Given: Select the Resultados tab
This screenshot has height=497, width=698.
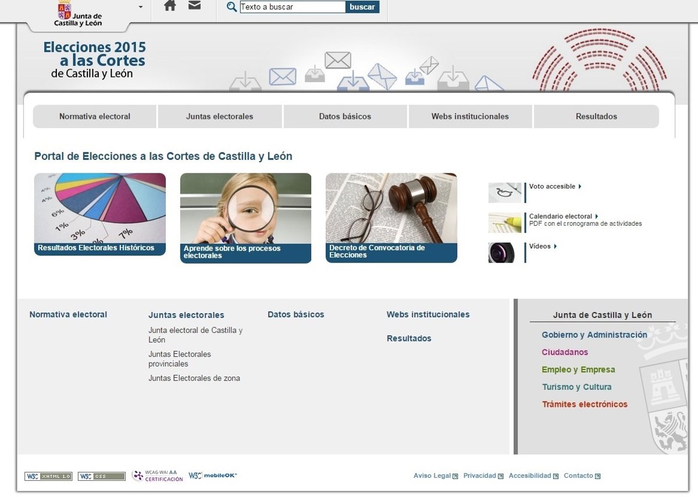Looking at the screenshot, I should pos(596,116).
